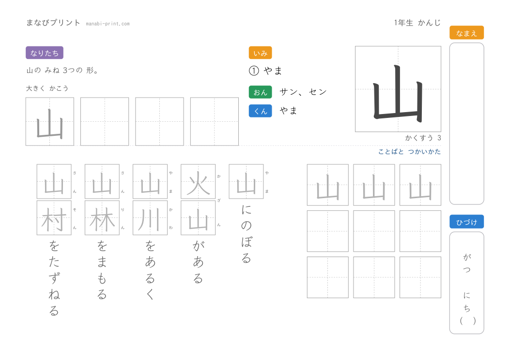
Task: Click the green おん label
Action: point(260,92)
